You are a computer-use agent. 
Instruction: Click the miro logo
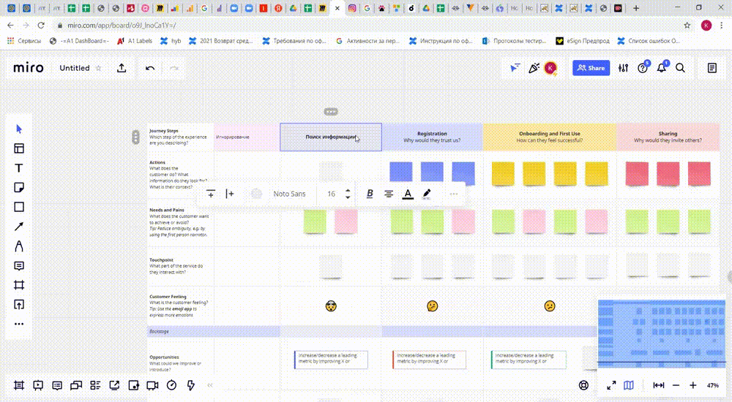click(29, 68)
